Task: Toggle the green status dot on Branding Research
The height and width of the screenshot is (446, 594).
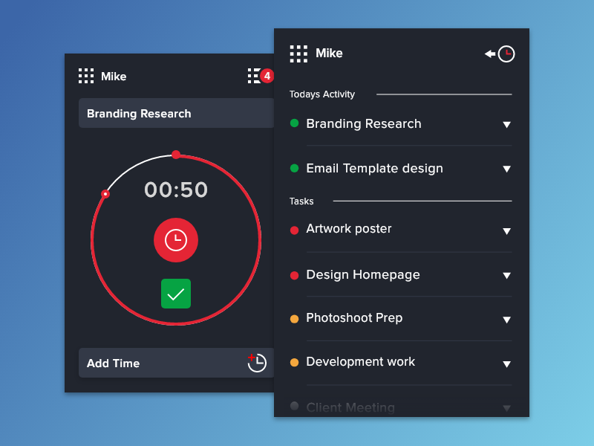Action: (x=293, y=123)
